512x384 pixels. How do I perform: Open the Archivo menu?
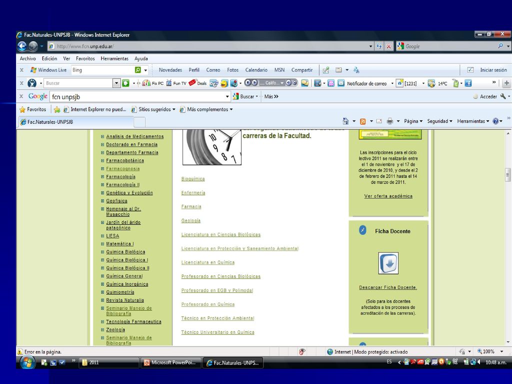click(28, 58)
